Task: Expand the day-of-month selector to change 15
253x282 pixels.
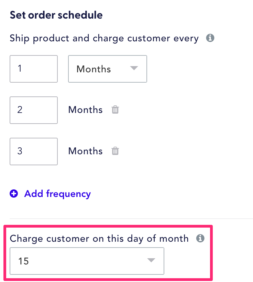Action: click(x=87, y=261)
